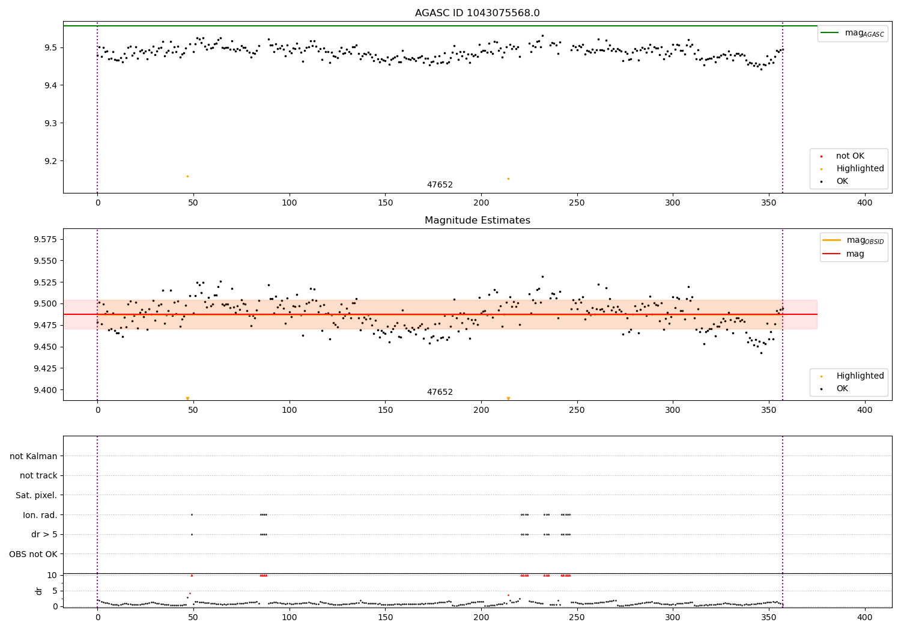
Task: Click the 5 tick on the dr axis
Action: [55, 591]
